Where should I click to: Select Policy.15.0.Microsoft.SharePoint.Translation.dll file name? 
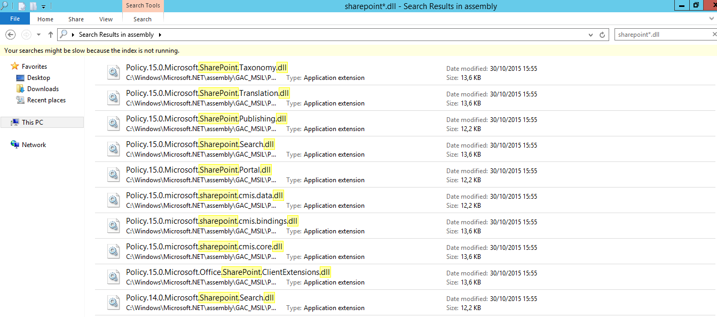[208, 93]
